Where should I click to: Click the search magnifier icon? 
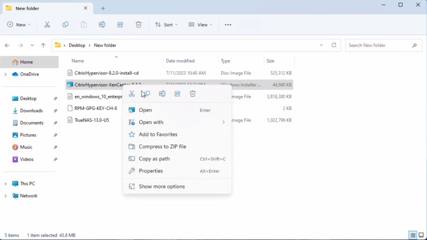click(414, 45)
